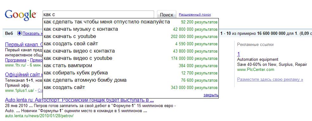Choose suggestion "как скачать видео с youtube"

click(131, 58)
